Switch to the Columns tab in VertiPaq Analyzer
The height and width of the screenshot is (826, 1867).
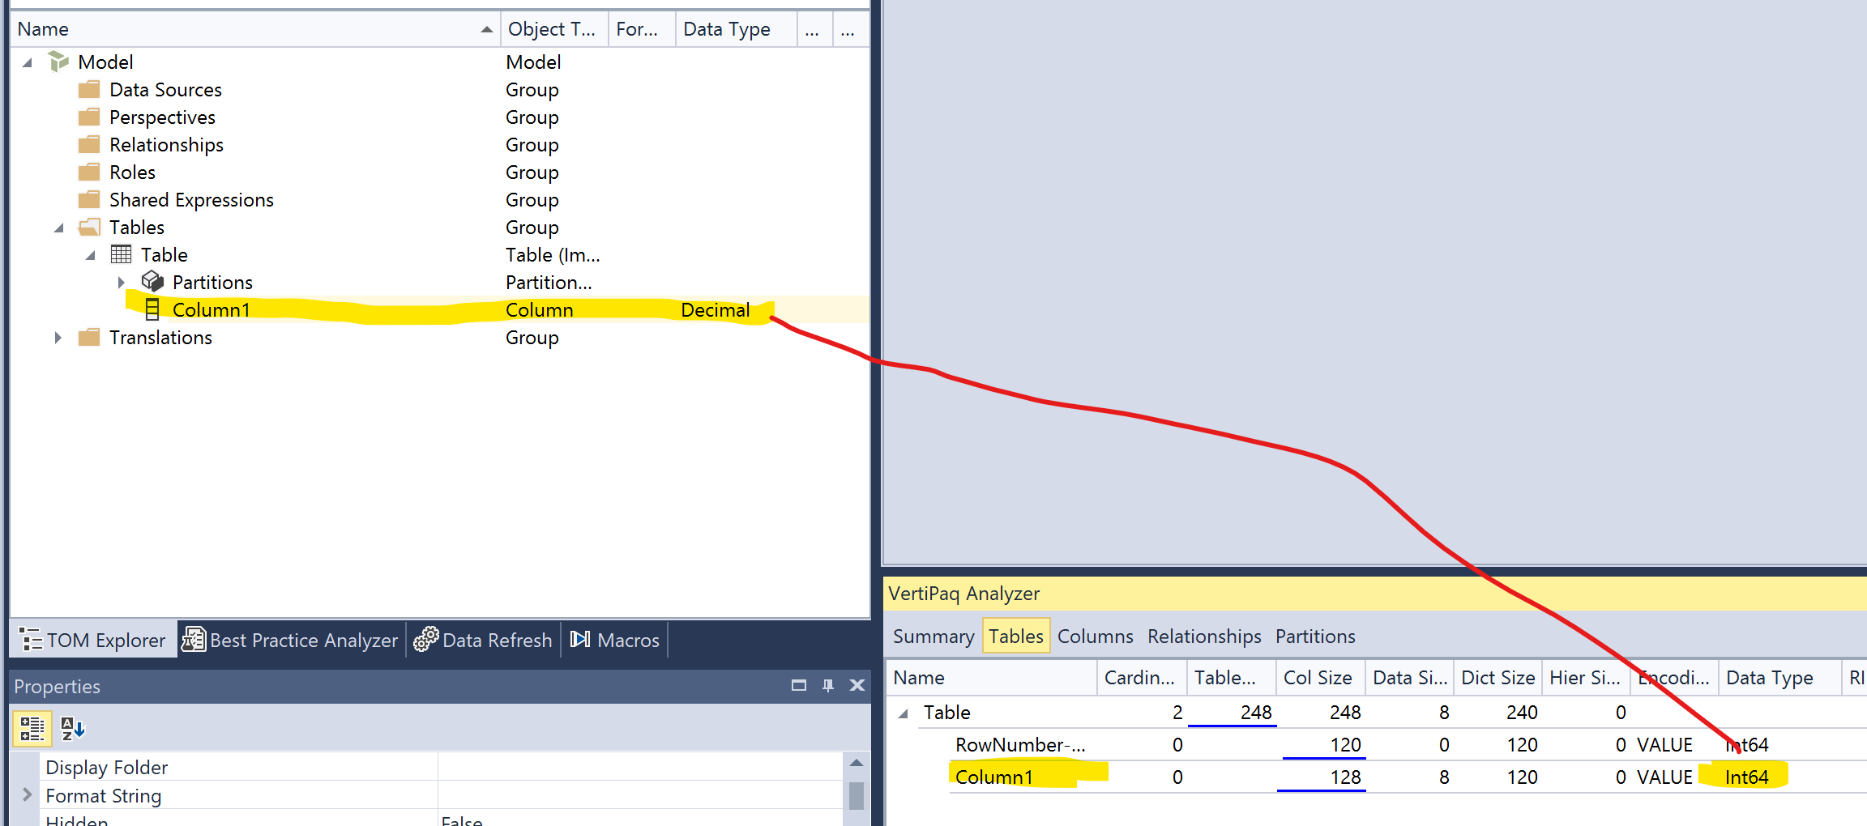[1096, 637]
